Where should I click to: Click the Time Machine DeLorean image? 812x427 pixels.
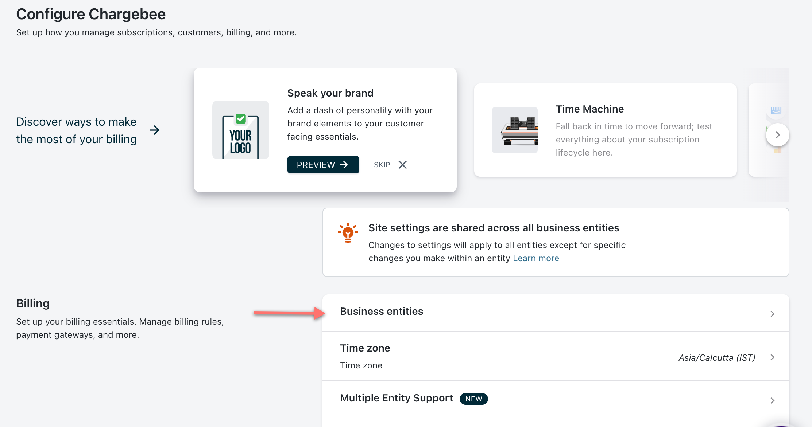515,130
